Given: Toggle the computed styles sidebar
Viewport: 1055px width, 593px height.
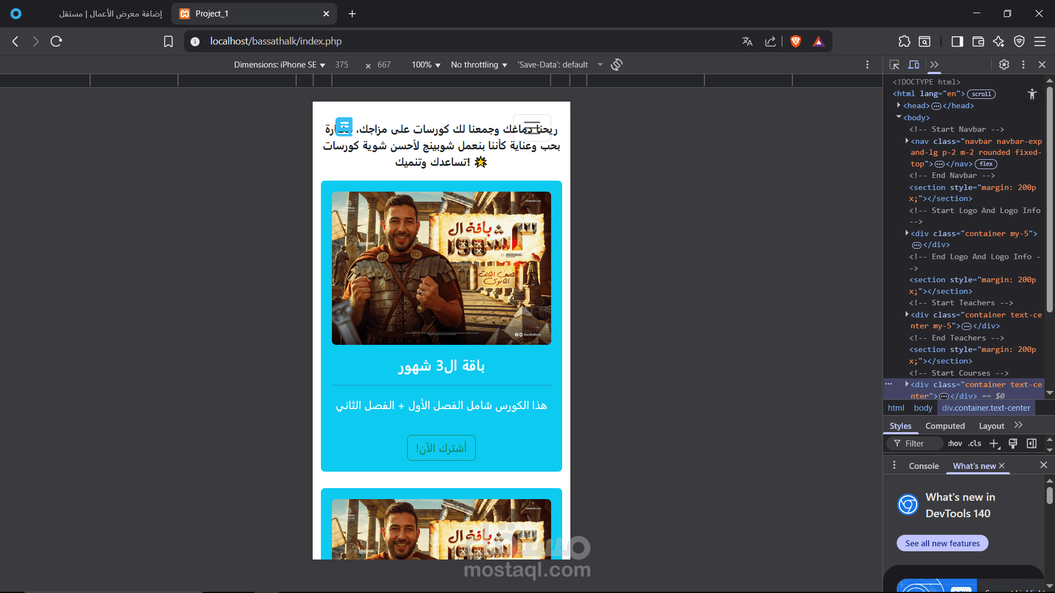Looking at the screenshot, I should (x=1032, y=444).
